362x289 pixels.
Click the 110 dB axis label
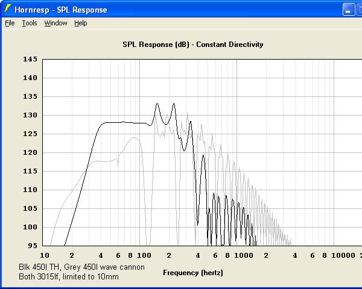click(30, 190)
